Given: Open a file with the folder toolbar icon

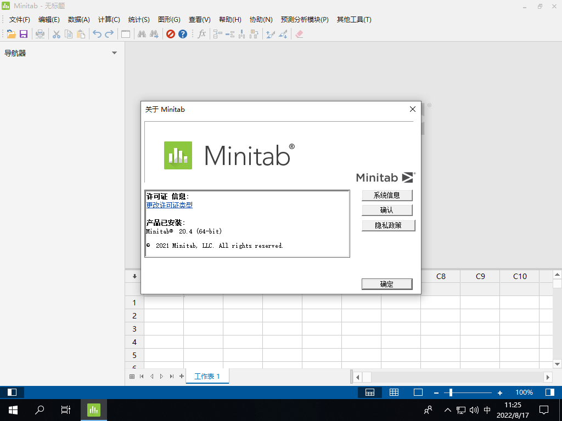Looking at the screenshot, I should (x=11, y=34).
